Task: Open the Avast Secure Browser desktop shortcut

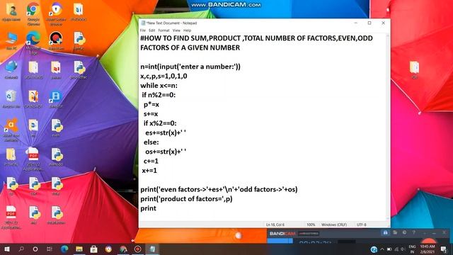Action: 56,13
